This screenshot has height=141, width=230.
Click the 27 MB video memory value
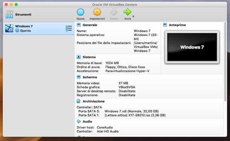click(123, 83)
